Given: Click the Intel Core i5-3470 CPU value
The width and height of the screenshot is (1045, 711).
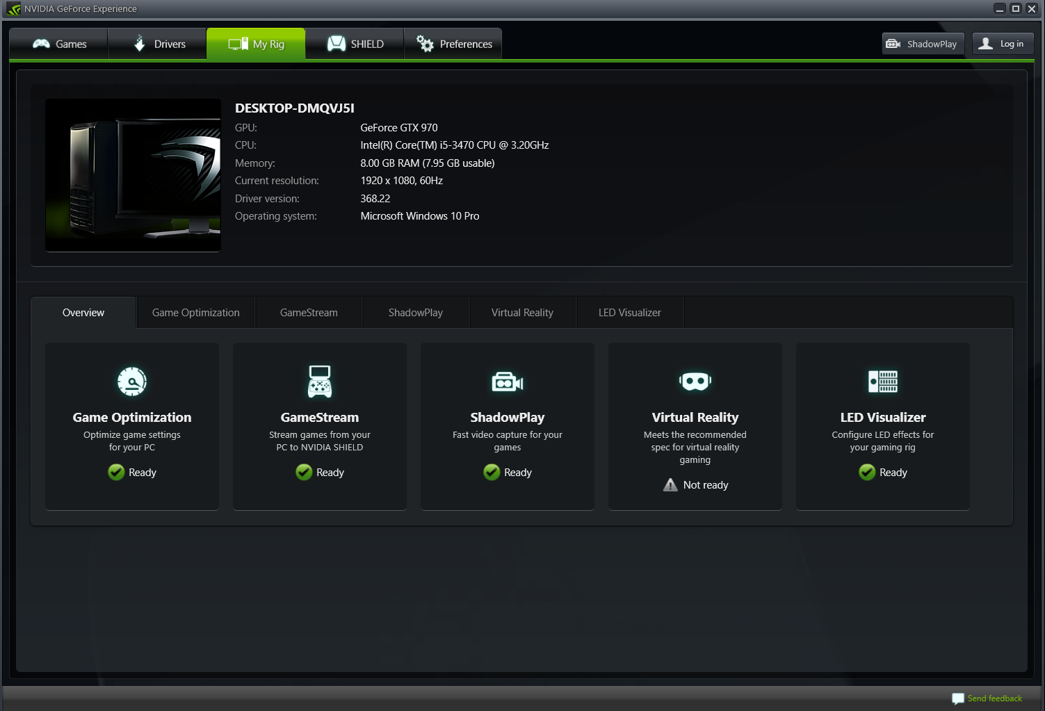Looking at the screenshot, I should [x=455, y=145].
